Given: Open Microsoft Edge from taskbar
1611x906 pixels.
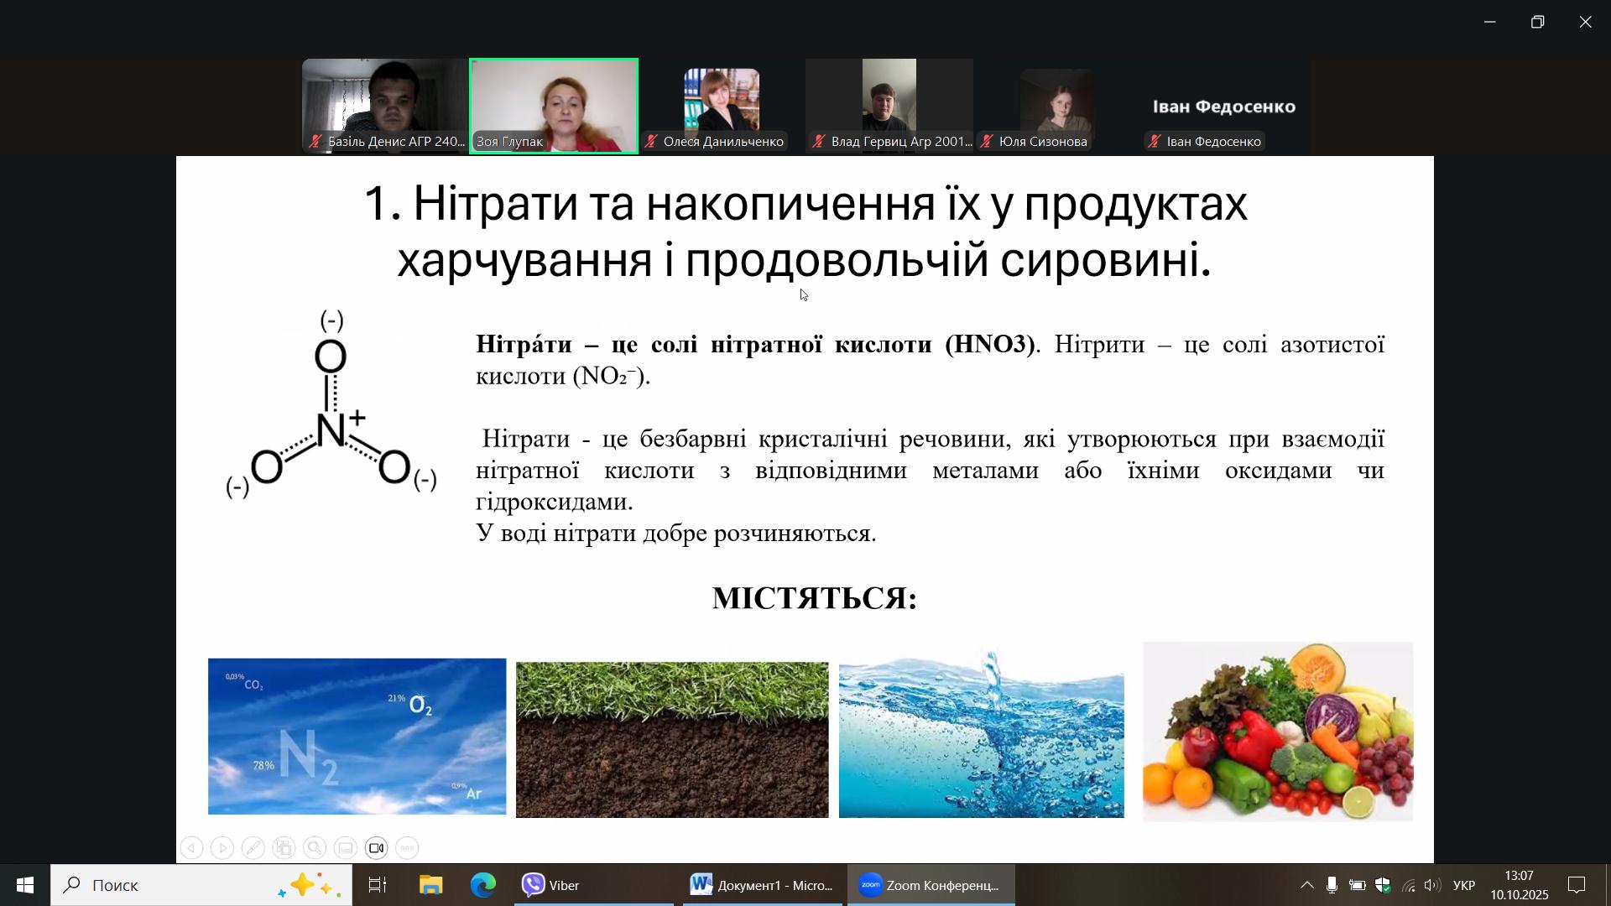Looking at the screenshot, I should pos(483,885).
